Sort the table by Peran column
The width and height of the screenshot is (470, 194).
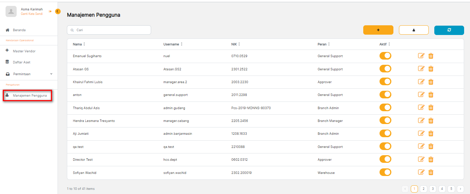point(324,44)
